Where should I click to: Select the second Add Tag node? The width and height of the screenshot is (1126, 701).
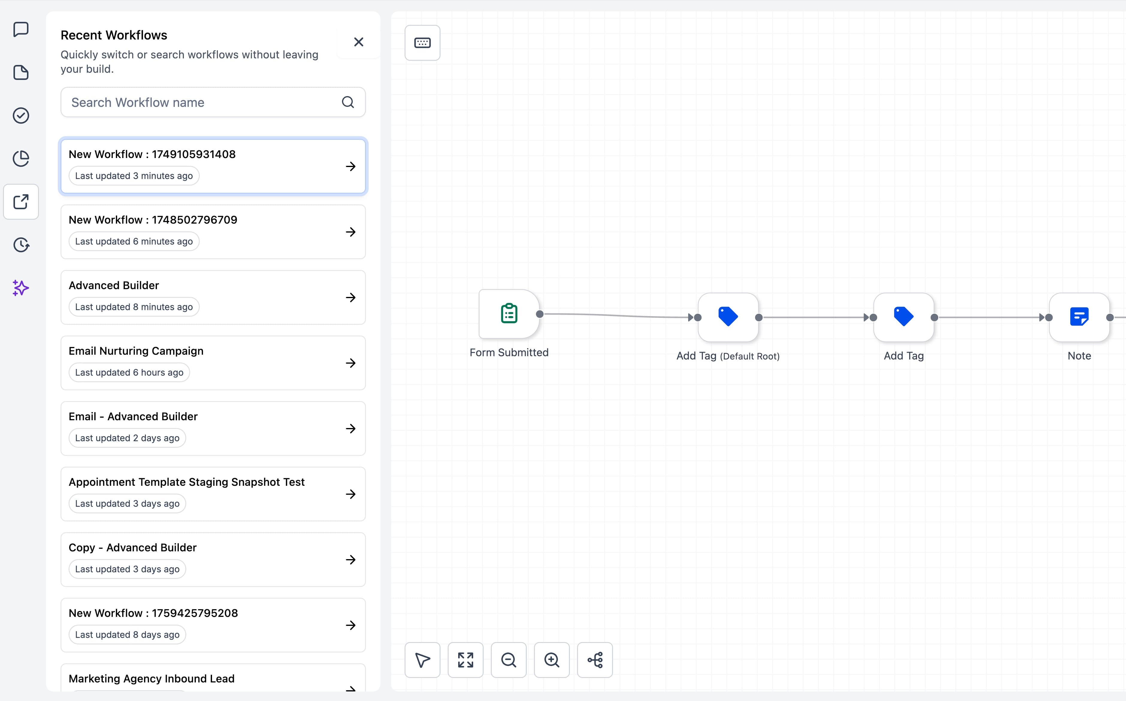click(903, 317)
